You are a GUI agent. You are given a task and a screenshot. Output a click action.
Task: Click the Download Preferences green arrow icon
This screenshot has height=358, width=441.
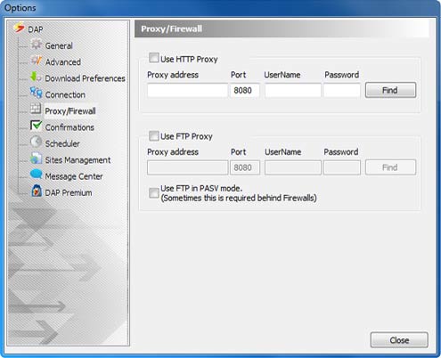pyautogui.click(x=37, y=77)
